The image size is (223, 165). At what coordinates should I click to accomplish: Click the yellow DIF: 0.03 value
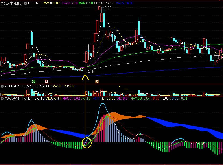[109, 98]
